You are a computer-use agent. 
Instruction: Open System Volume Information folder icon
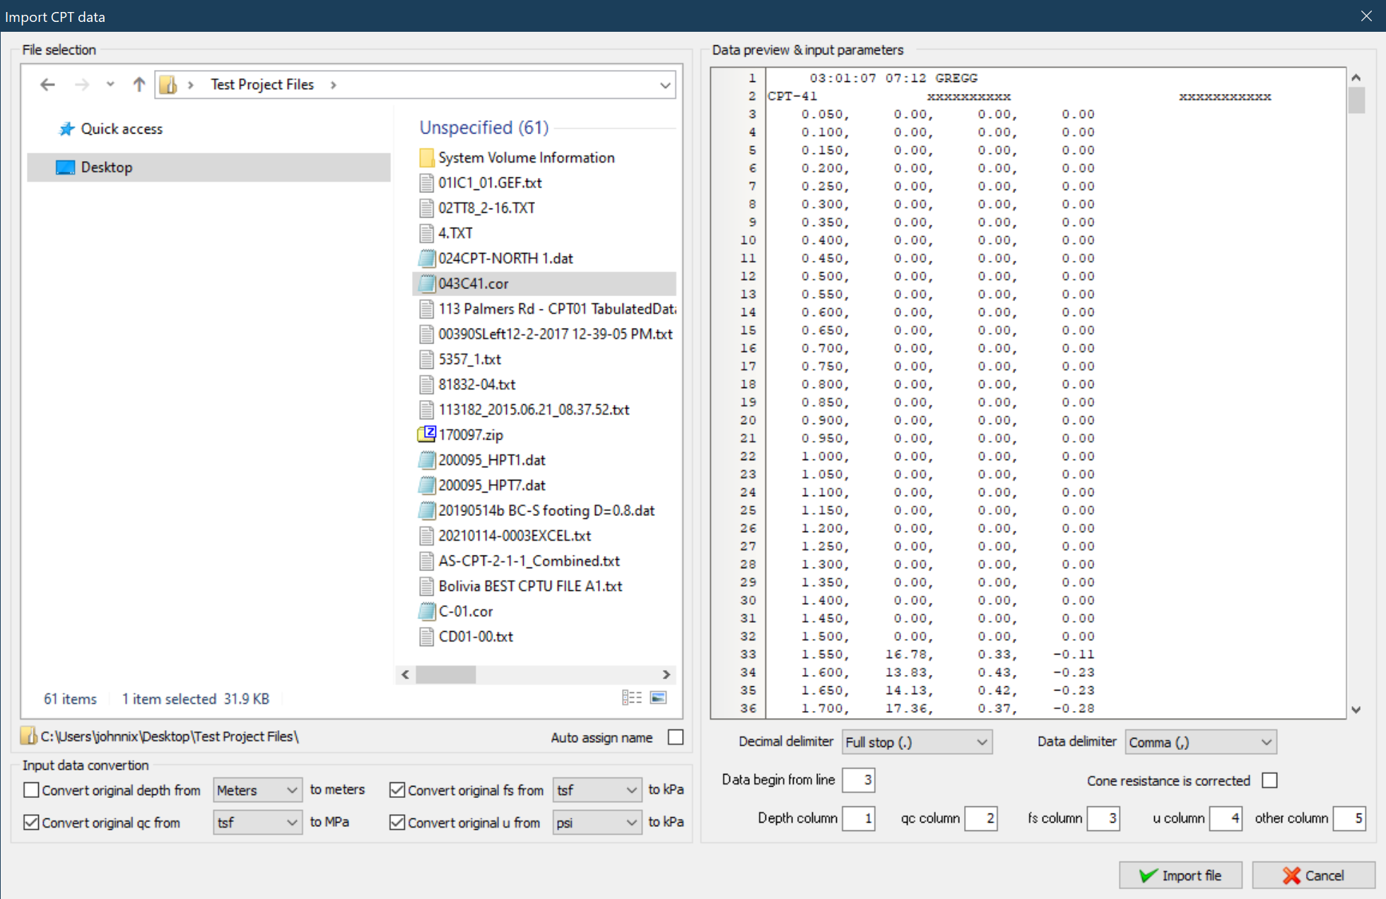click(x=426, y=158)
